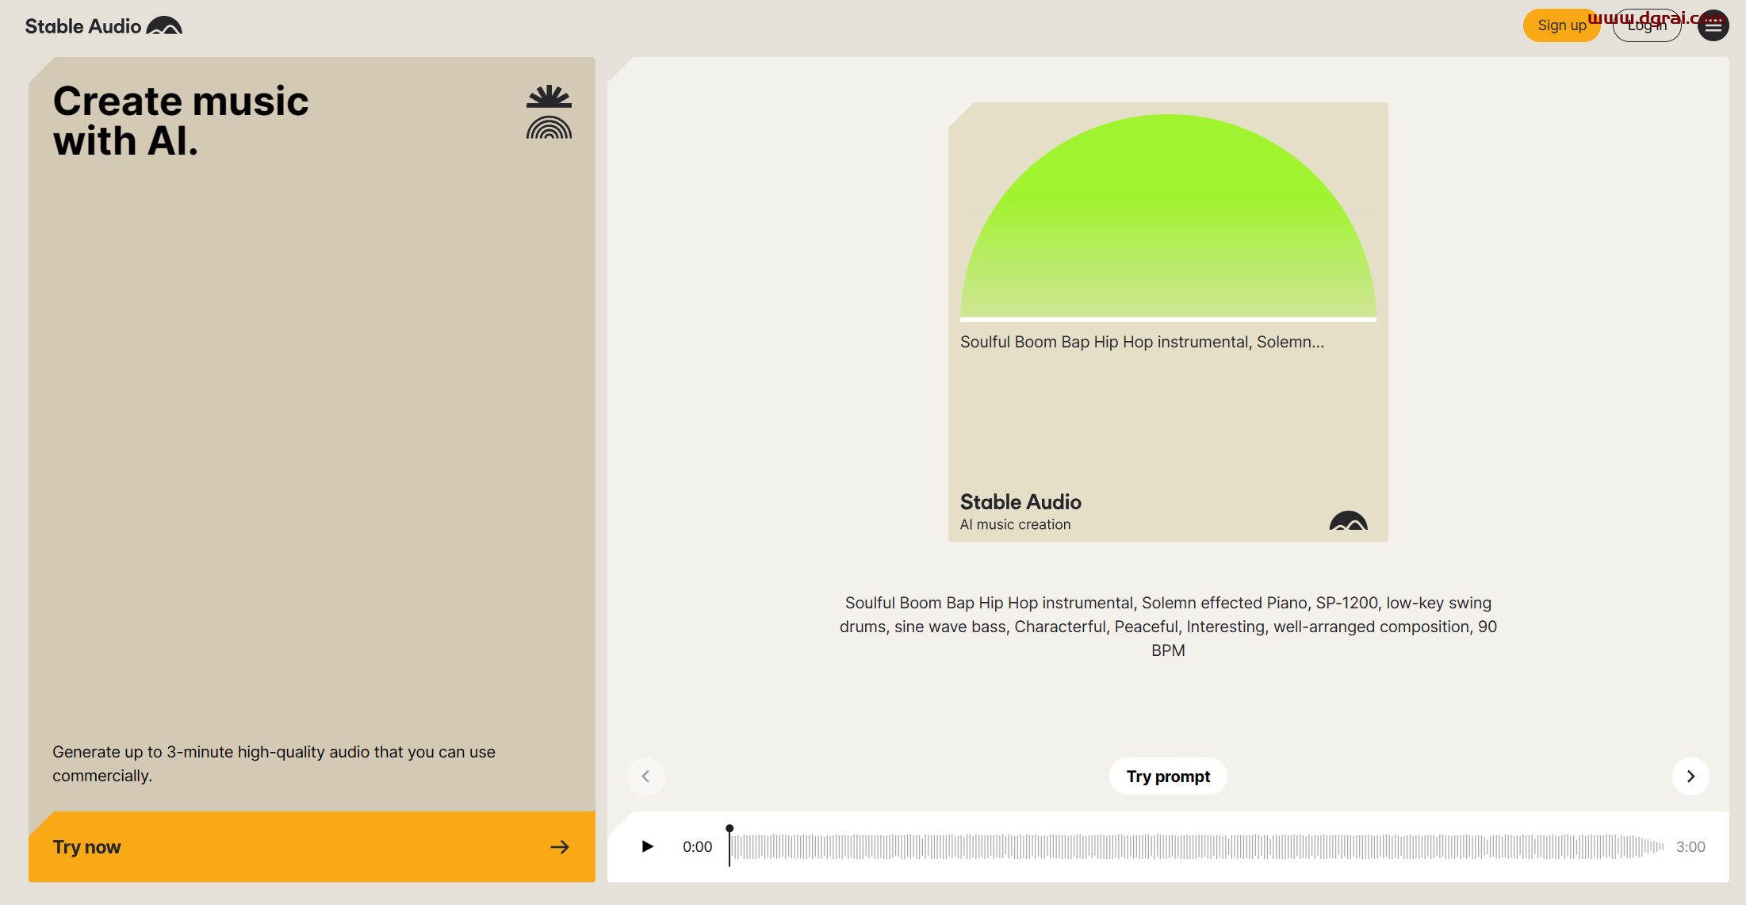Click the Try prompt button

coord(1168,776)
